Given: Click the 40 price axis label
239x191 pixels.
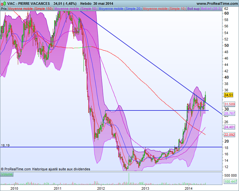Looking at the screenshot, I should pos(227,77).
